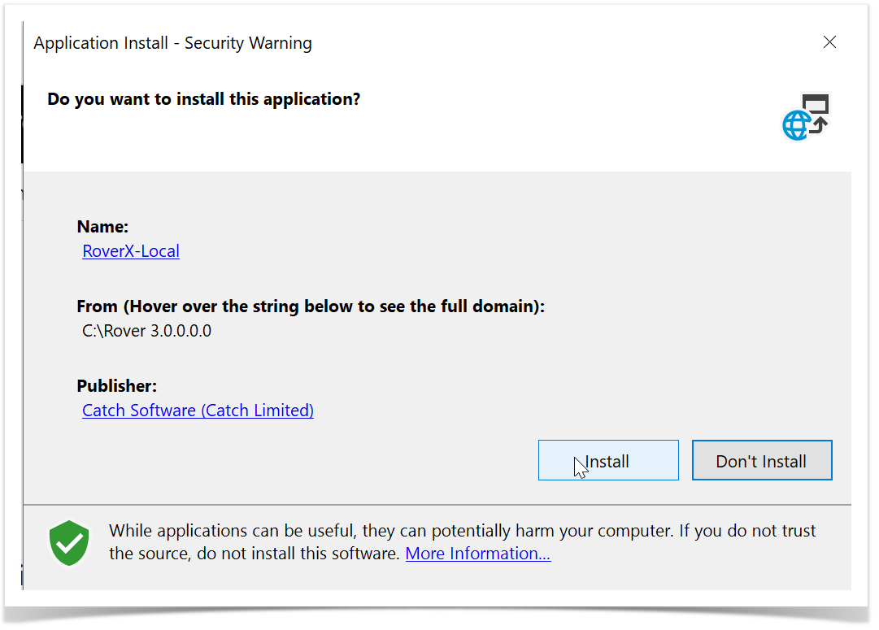Viewport: 879px width, 630px height.
Task: Select the 'Do you want to install' heading
Action: click(x=203, y=99)
